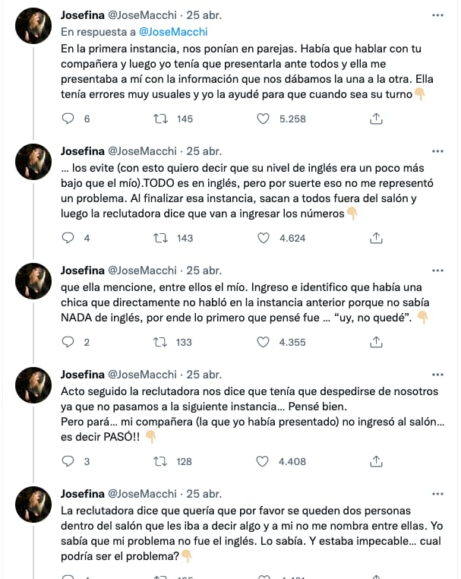Image resolution: width=461 pixels, height=579 pixels.
Task: Retweet the tweet with 133 retweets
Action: pos(161,342)
